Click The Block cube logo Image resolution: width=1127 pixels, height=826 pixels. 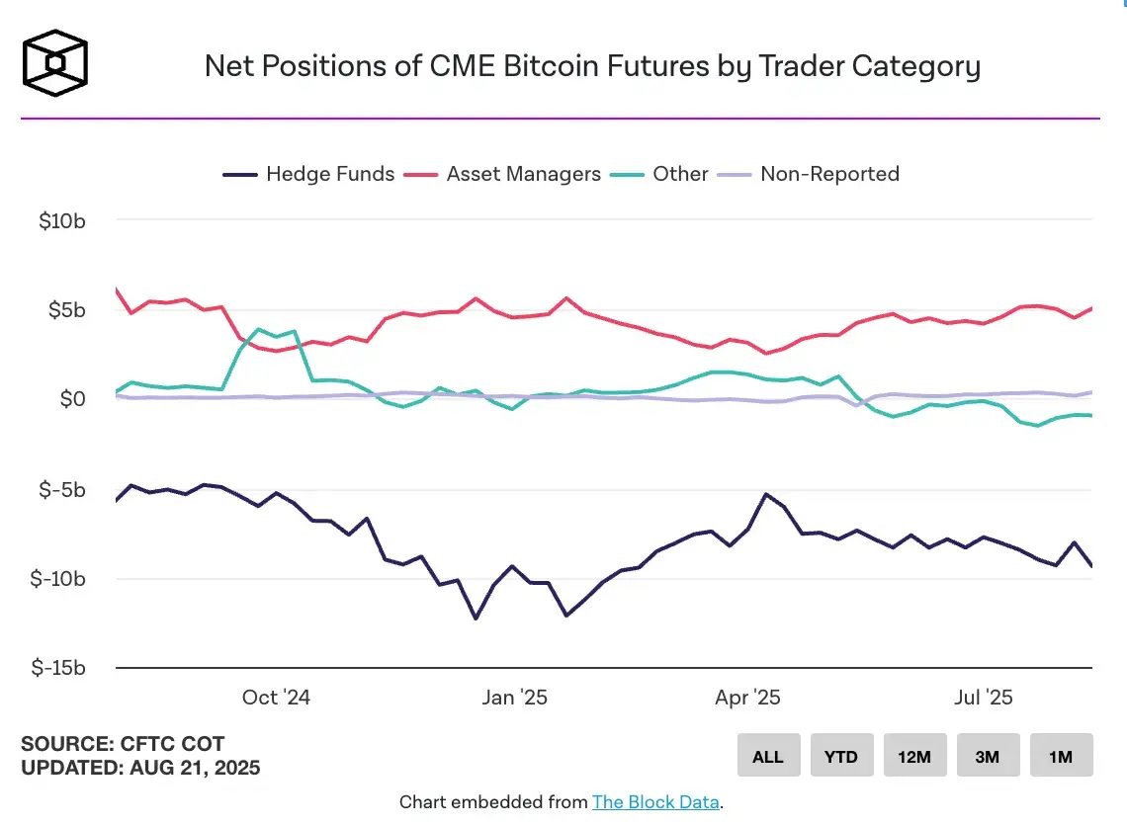point(55,64)
